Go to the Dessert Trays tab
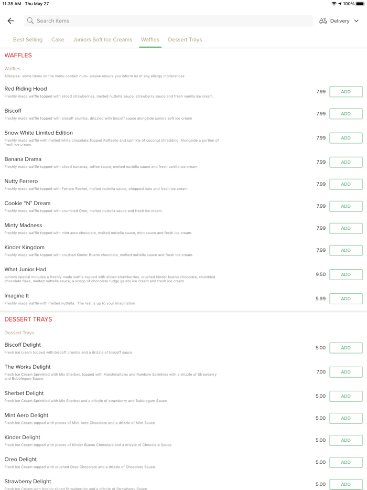367x490 pixels. [x=185, y=40]
